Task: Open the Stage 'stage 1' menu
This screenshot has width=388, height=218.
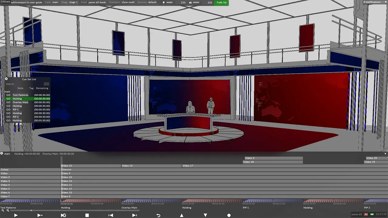Action: tap(73, 2)
